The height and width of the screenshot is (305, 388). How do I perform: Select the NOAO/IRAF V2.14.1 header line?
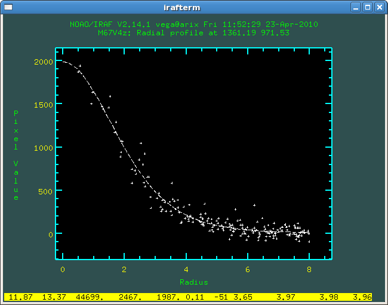click(x=194, y=25)
